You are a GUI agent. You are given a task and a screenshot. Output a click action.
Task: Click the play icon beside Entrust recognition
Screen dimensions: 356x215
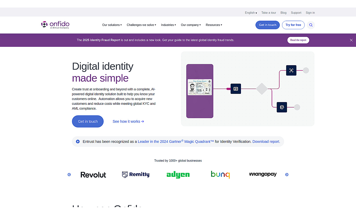pos(78,141)
